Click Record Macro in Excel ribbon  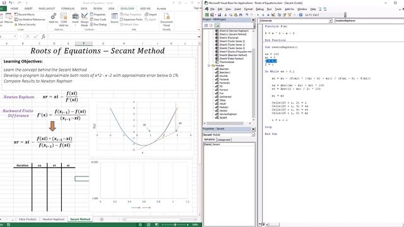pyautogui.click(x=25, y=15)
